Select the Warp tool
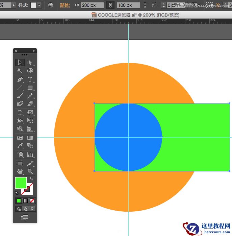Viewport: 232px width, 236px height. point(20,121)
